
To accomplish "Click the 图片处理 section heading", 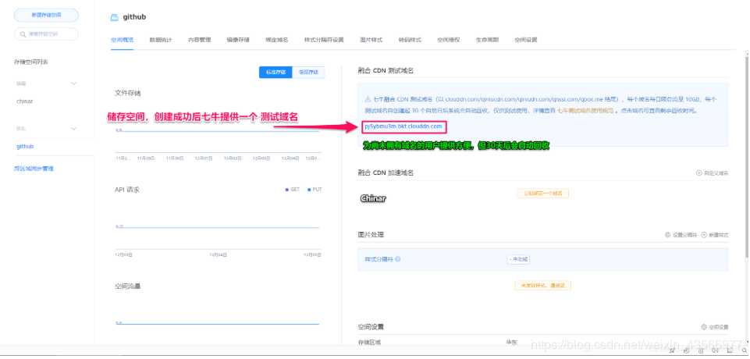I will (371, 235).
